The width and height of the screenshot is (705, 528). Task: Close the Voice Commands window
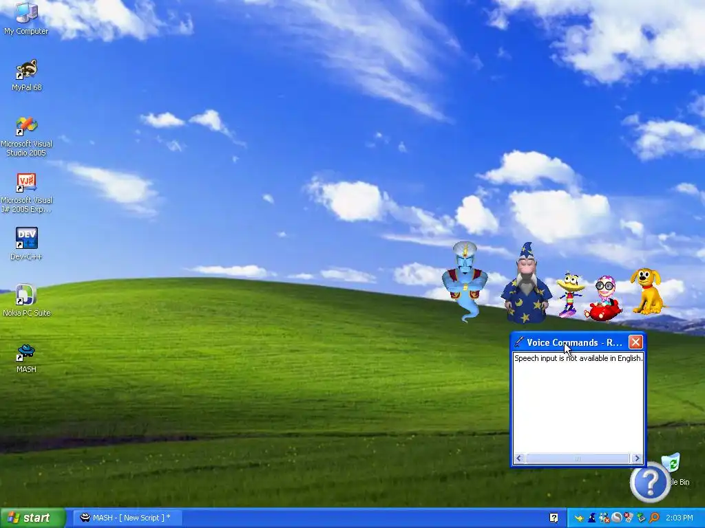[635, 342]
